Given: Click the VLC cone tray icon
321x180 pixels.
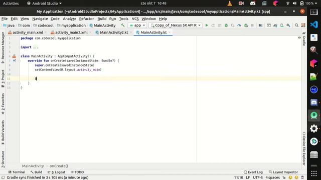Looking at the screenshot, I should tap(230, 3).
